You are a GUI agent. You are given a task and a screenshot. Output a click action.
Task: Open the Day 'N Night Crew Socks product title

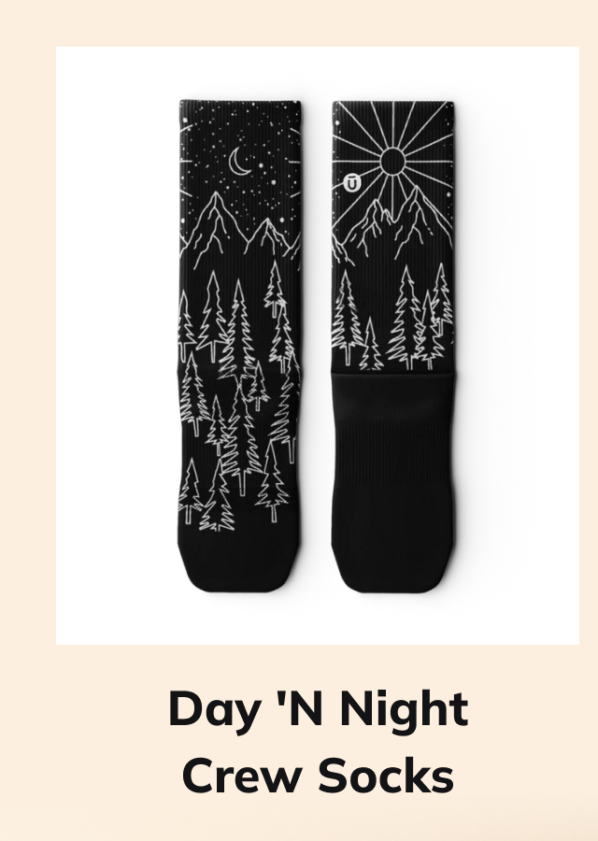[318, 742]
